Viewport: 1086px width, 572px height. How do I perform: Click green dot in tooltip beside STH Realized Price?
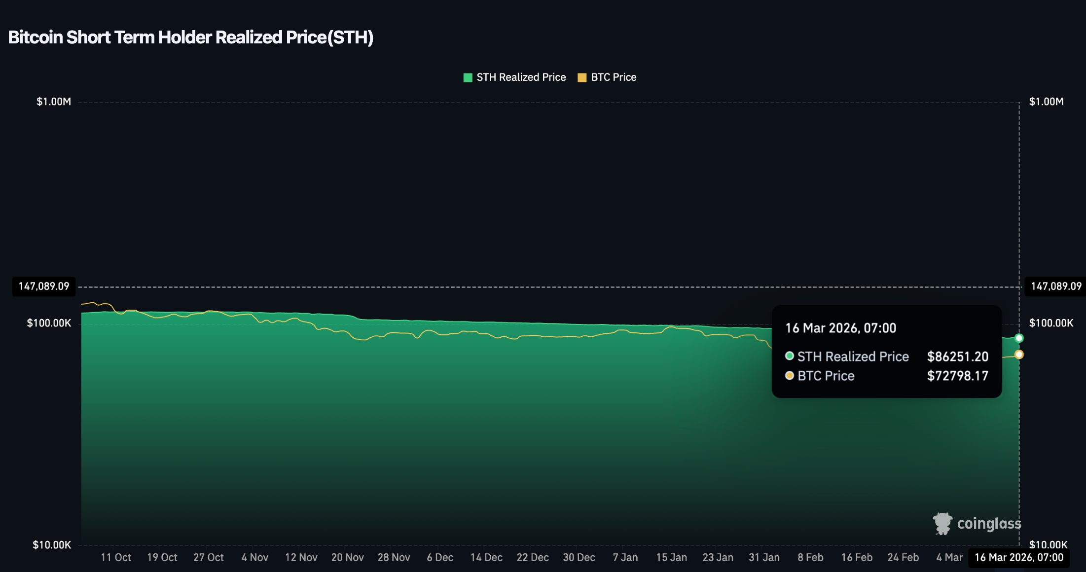click(x=790, y=356)
